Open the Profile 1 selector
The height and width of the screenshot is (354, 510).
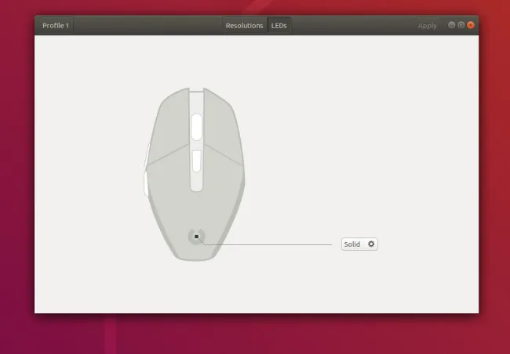[x=56, y=26]
